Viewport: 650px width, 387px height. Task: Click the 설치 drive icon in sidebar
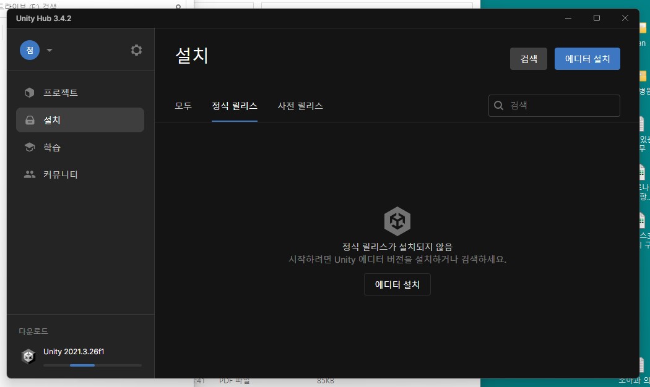(30, 120)
